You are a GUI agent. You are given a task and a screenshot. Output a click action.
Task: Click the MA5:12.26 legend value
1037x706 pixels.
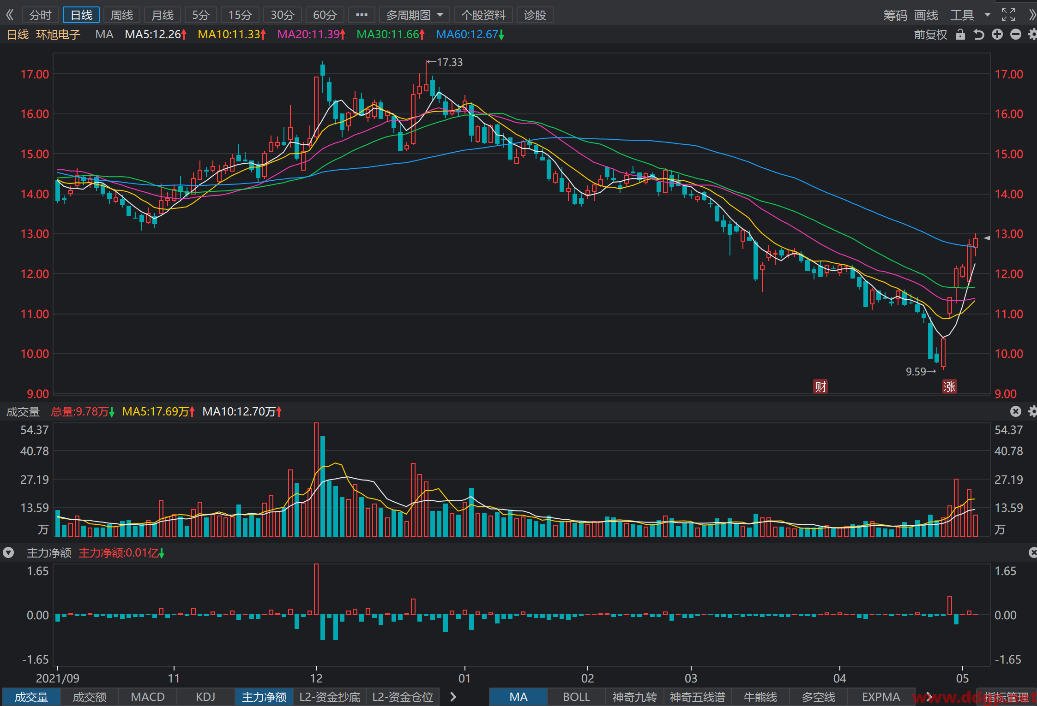[156, 35]
